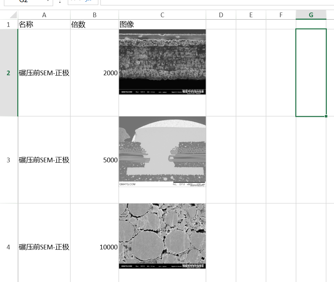Image resolution: width=334 pixels, height=282 pixels.
Task: Click inside the formula bar input
Action: 215,2
